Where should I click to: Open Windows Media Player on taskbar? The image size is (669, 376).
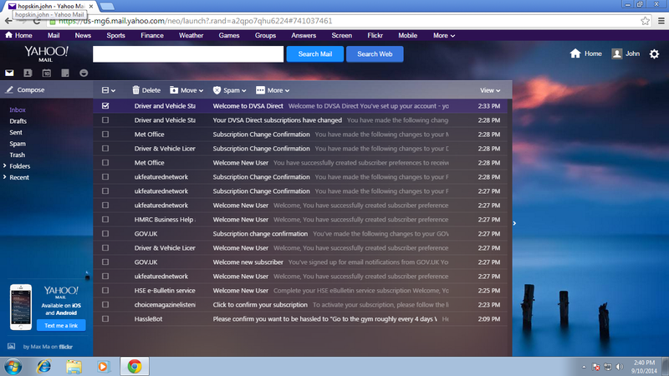[103, 367]
